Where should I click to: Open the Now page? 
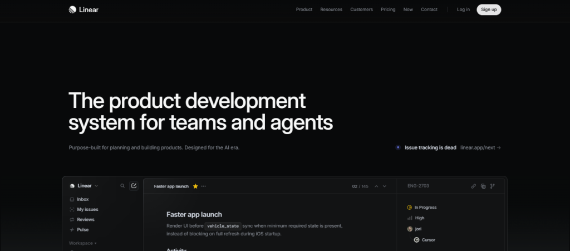408,10
